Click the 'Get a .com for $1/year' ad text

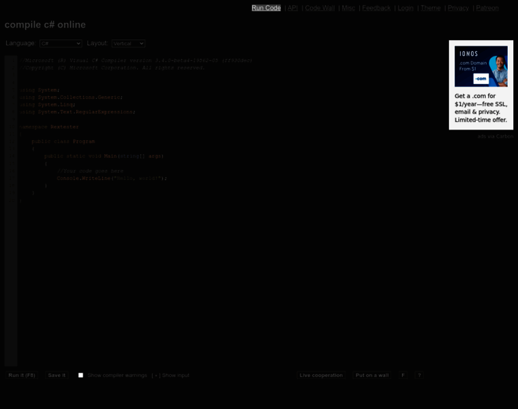click(481, 108)
